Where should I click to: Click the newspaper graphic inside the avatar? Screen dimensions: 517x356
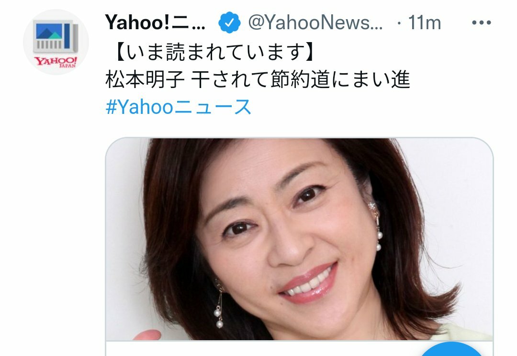56,36
